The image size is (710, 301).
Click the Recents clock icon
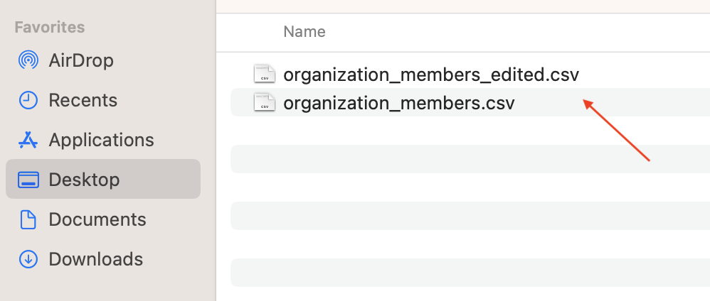(x=28, y=100)
